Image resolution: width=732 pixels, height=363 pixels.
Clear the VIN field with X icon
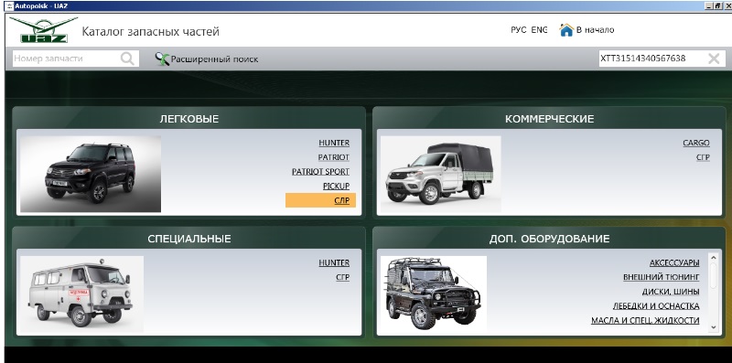tap(714, 59)
